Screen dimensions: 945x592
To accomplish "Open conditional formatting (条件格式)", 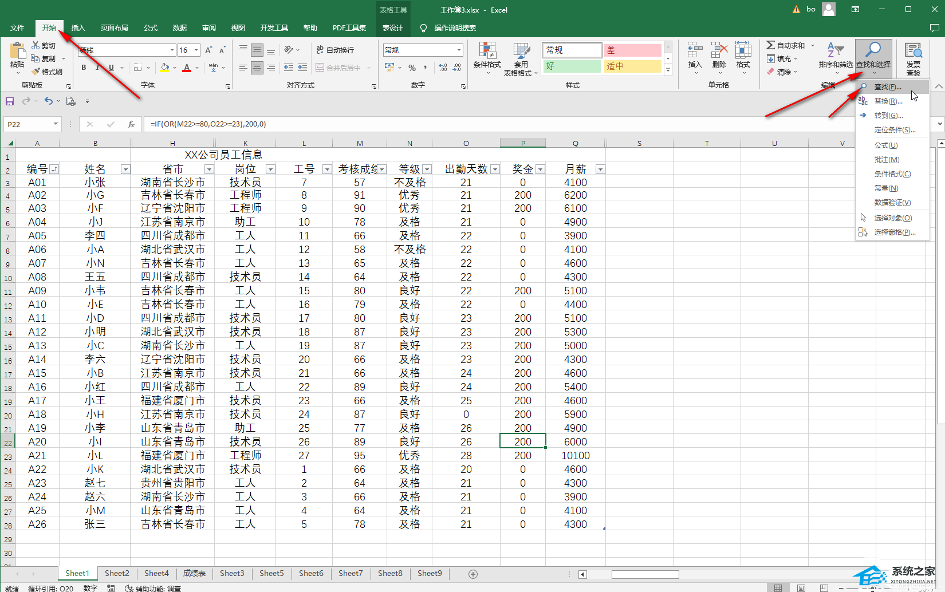I will [x=487, y=58].
